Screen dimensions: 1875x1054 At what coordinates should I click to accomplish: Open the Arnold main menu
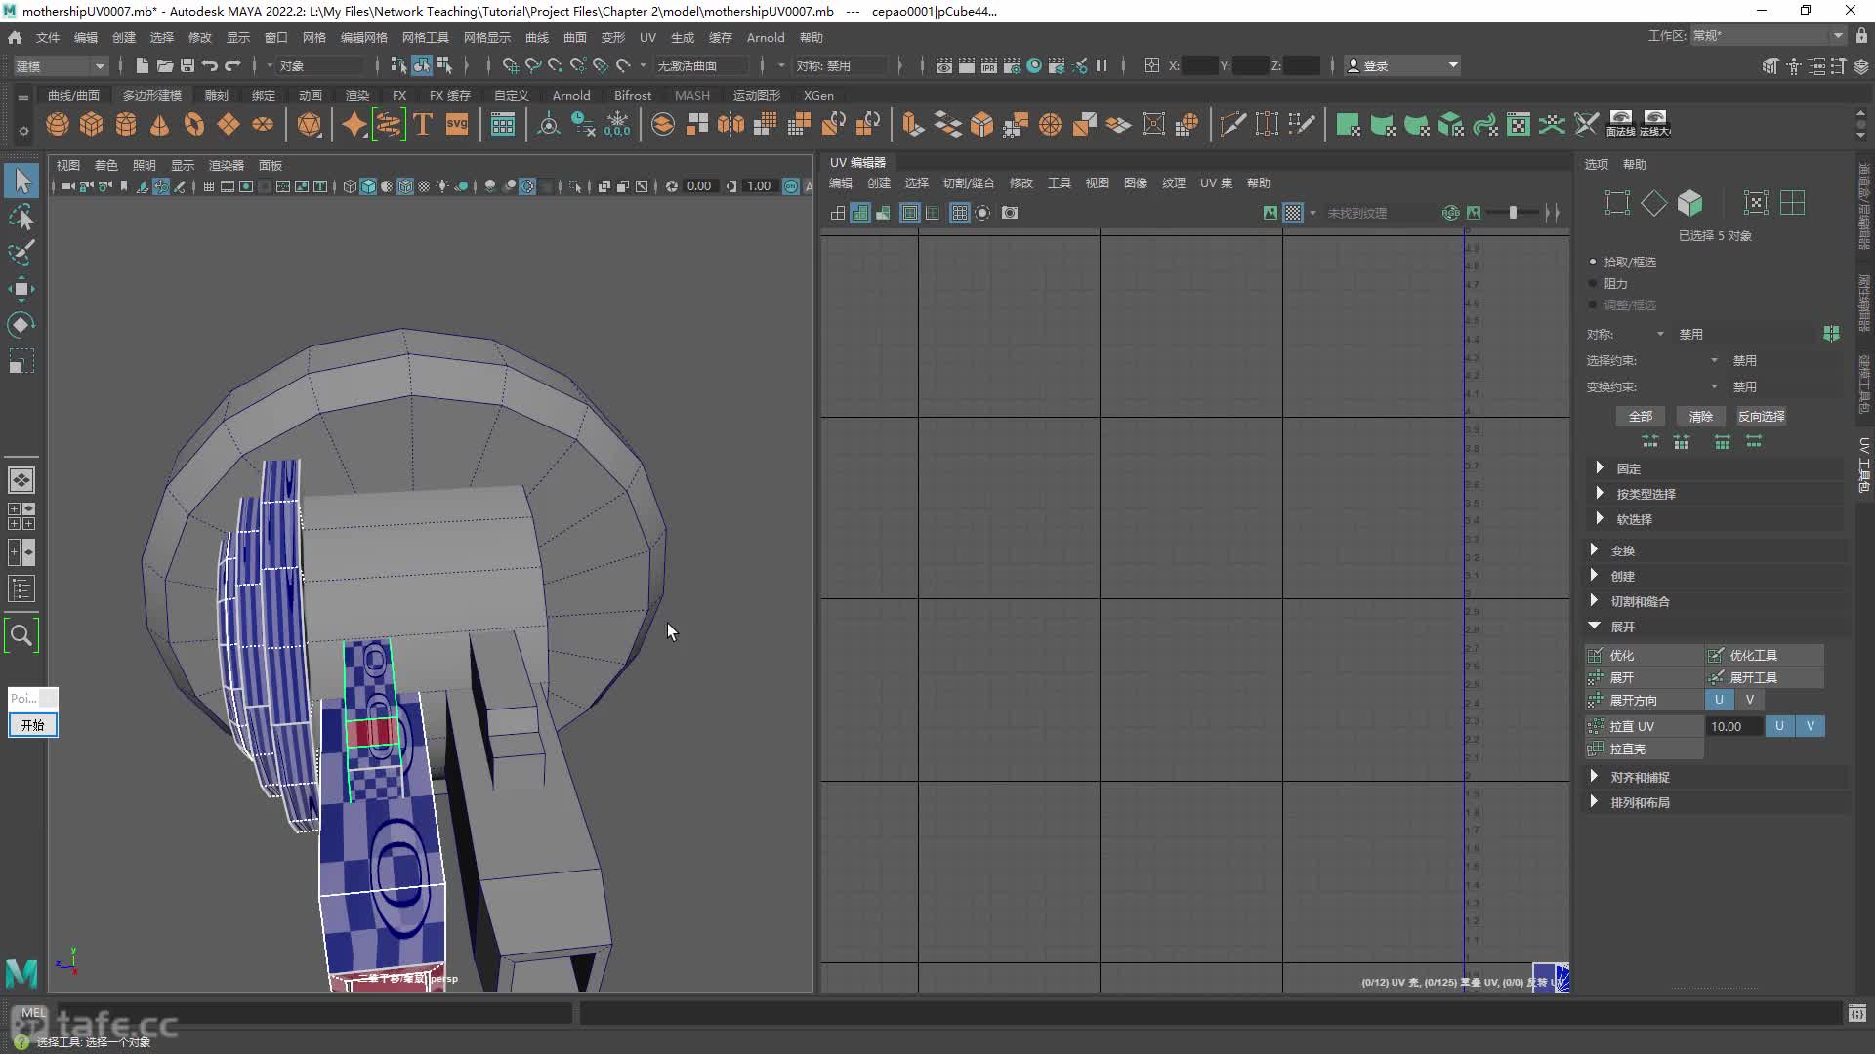coord(766,37)
